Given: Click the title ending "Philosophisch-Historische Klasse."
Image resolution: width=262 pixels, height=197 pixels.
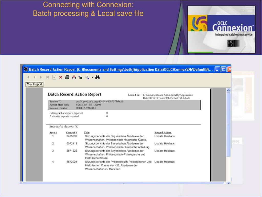Looking at the screenshot, I should [116, 138].
